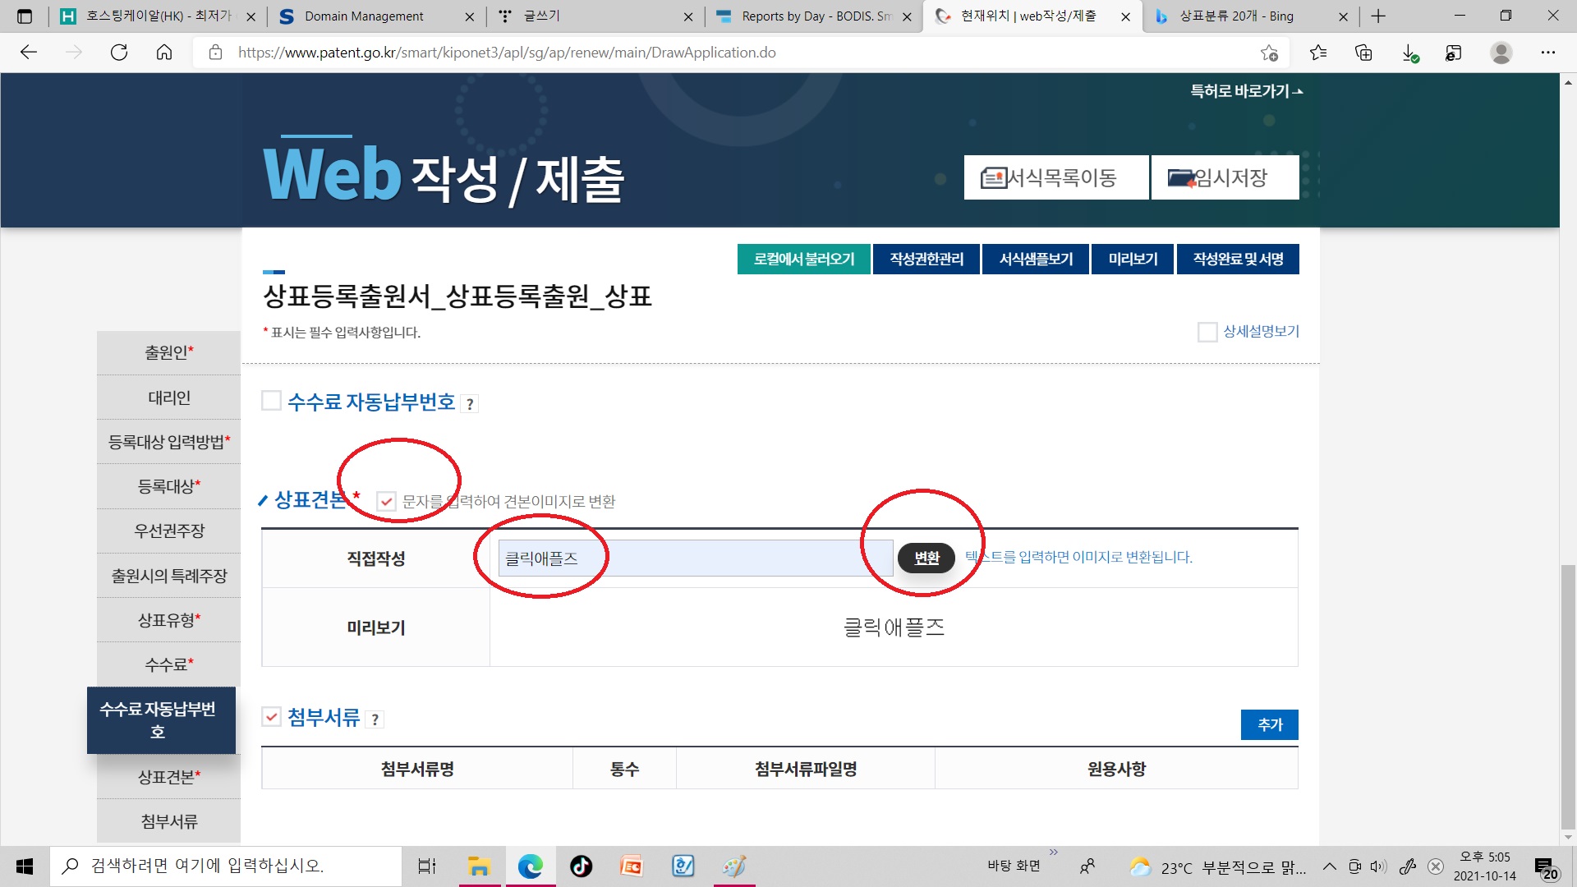Click the 임시저장 button
1577x887 pixels.
point(1225,177)
